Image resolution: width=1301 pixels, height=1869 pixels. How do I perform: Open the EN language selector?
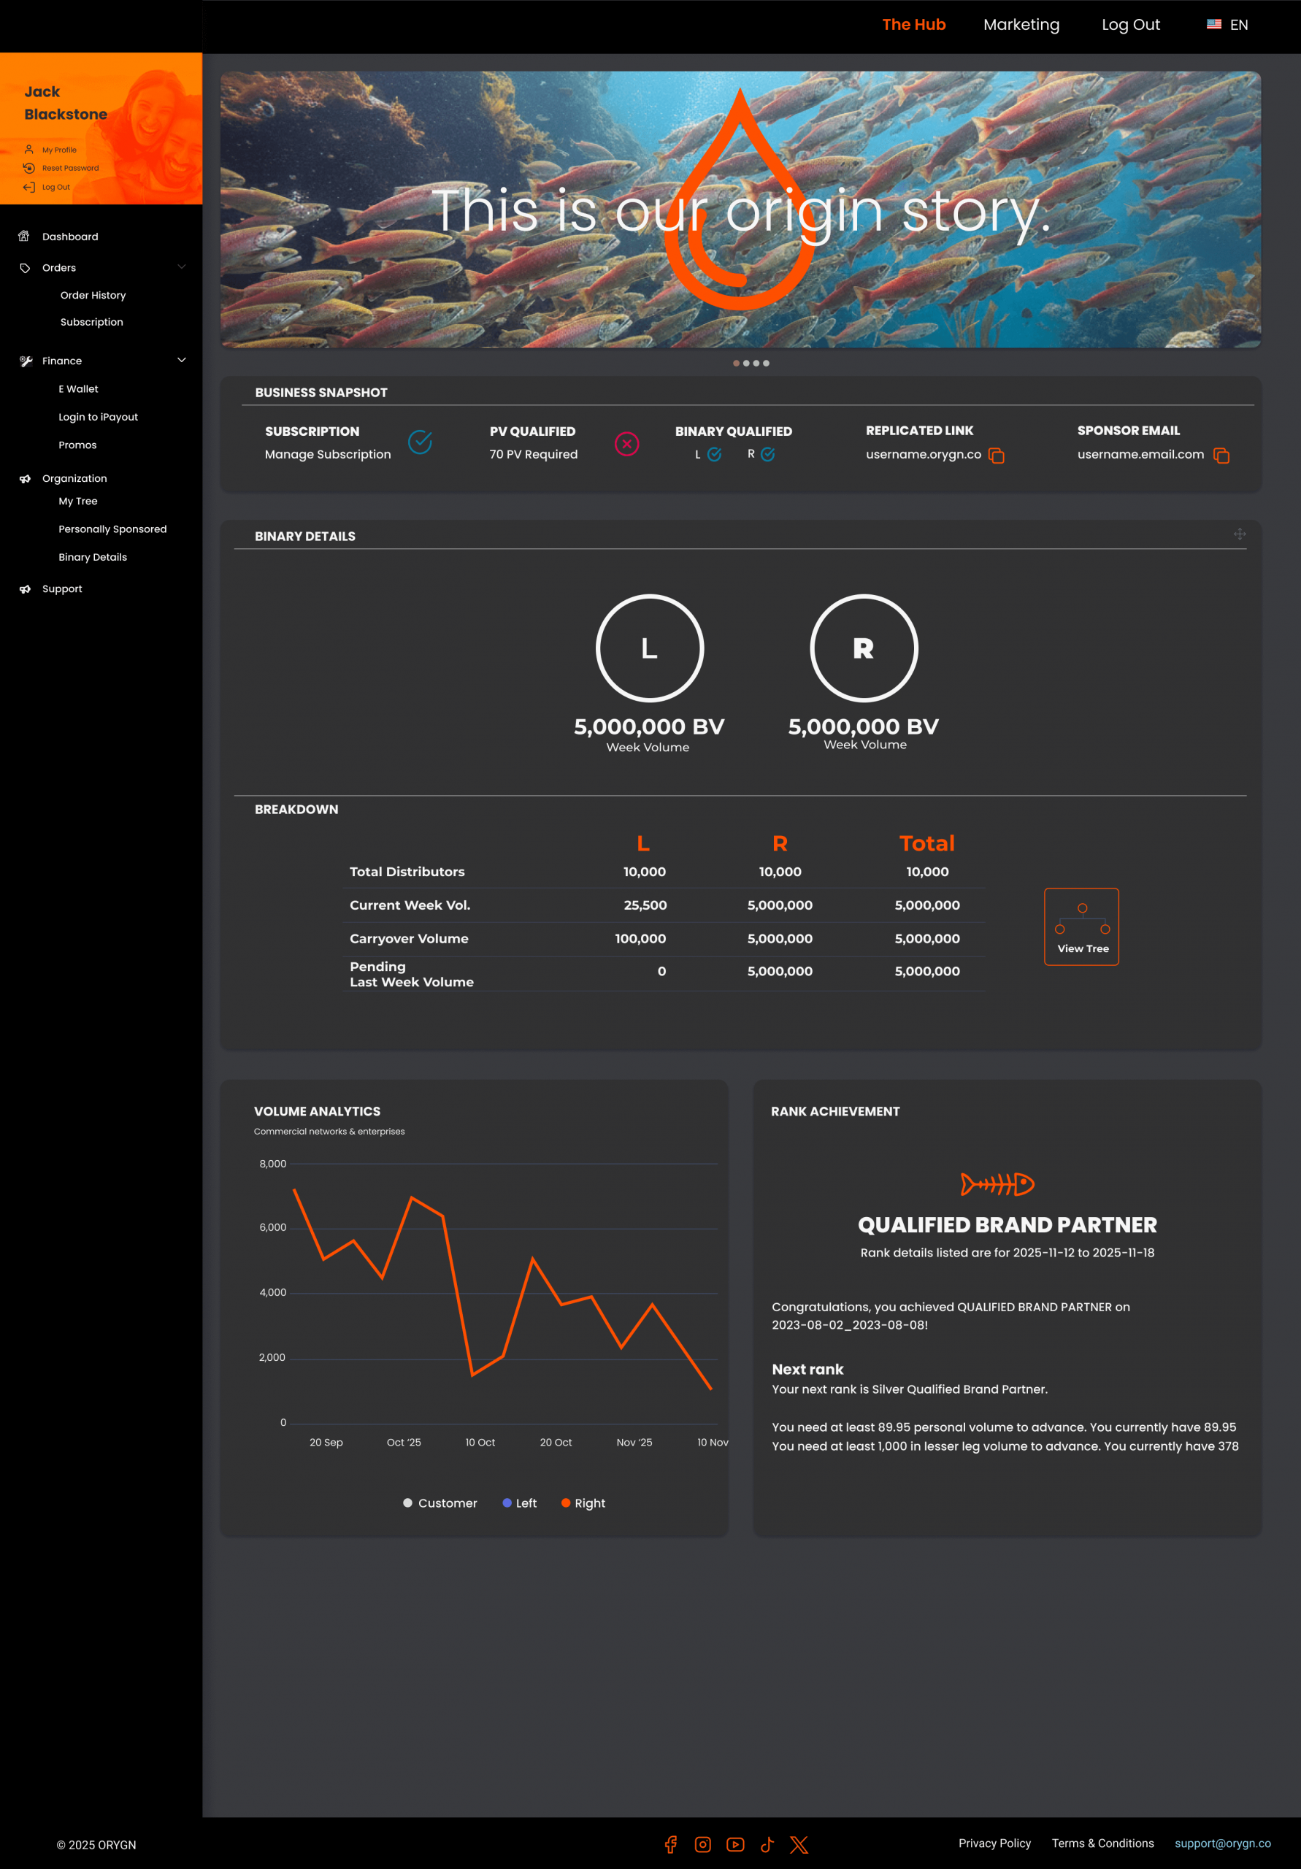click(x=1227, y=26)
